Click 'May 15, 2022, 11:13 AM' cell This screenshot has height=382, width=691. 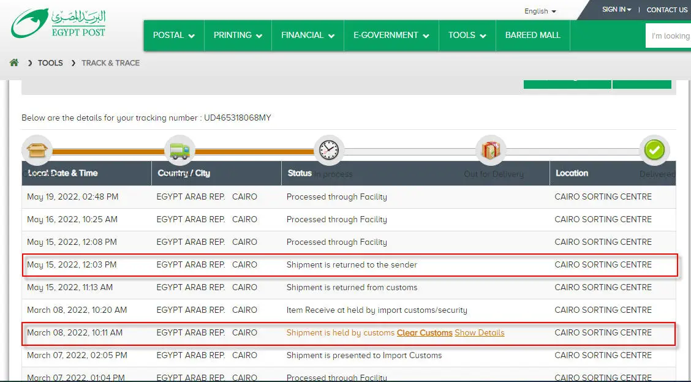point(70,287)
